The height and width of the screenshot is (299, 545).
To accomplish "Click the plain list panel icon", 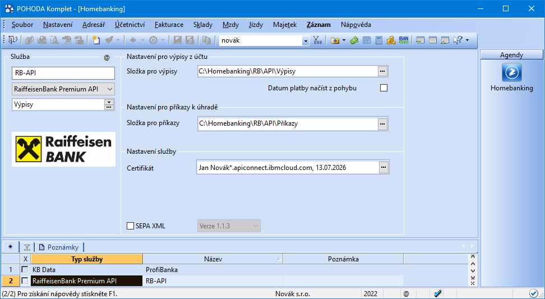I will pos(433,40).
